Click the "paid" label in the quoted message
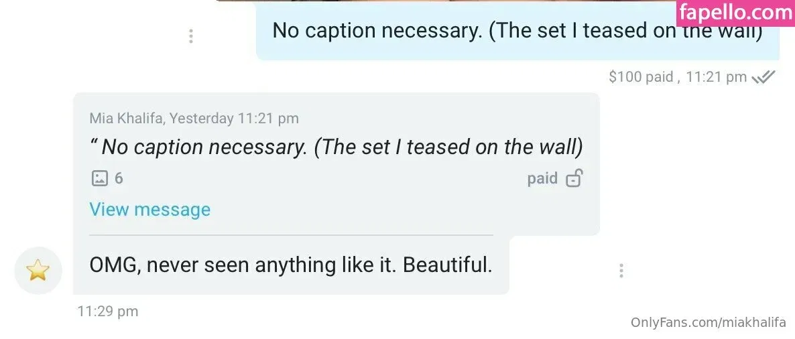Screen dimensions: 795x339 click(x=542, y=178)
